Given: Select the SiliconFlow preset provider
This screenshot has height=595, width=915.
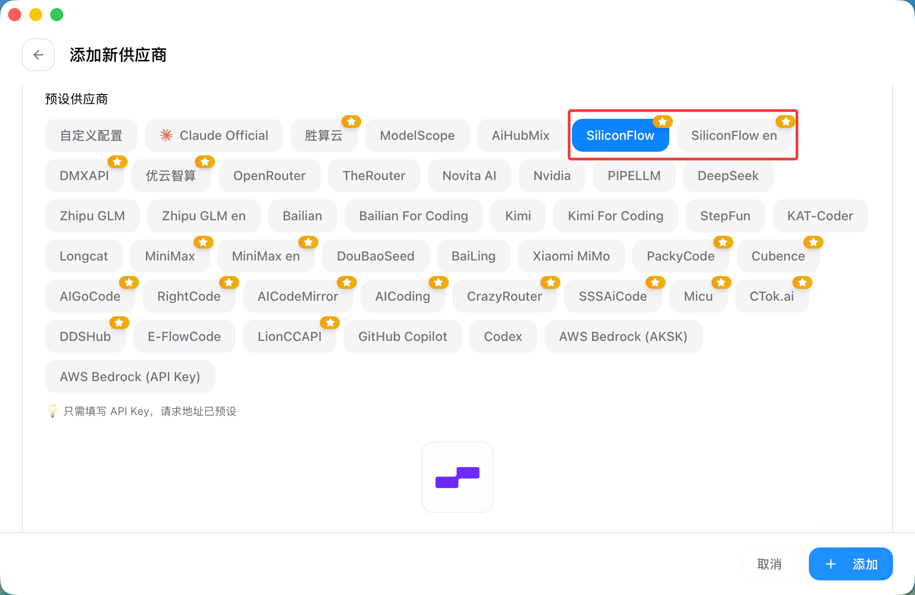Looking at the screenshot, I should [620, 135].
